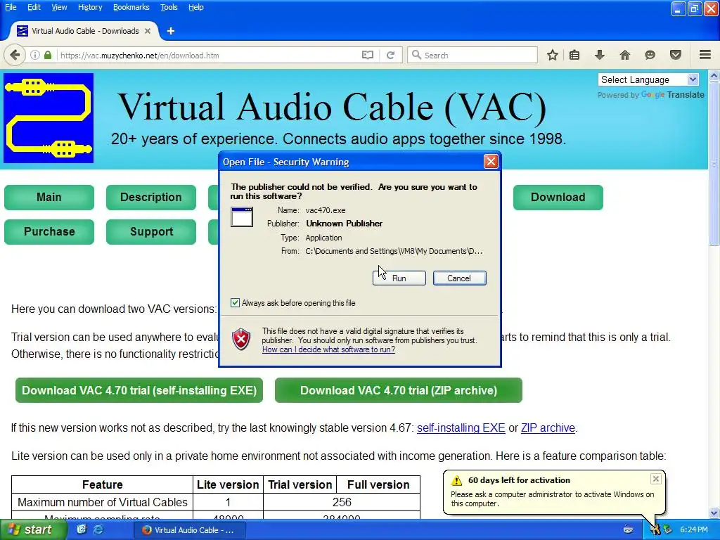
Task: Click the 'Full version' table header
Action: [378, 485]
